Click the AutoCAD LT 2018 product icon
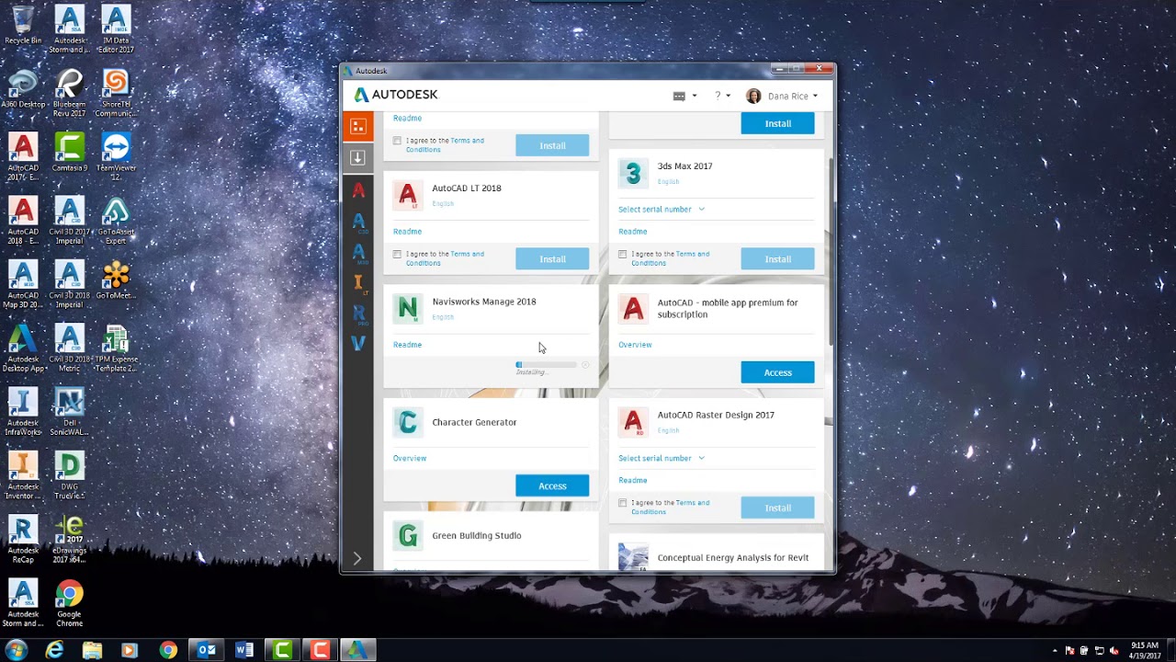The width and height of the screenshot is (1176, 662). (408, 195)
